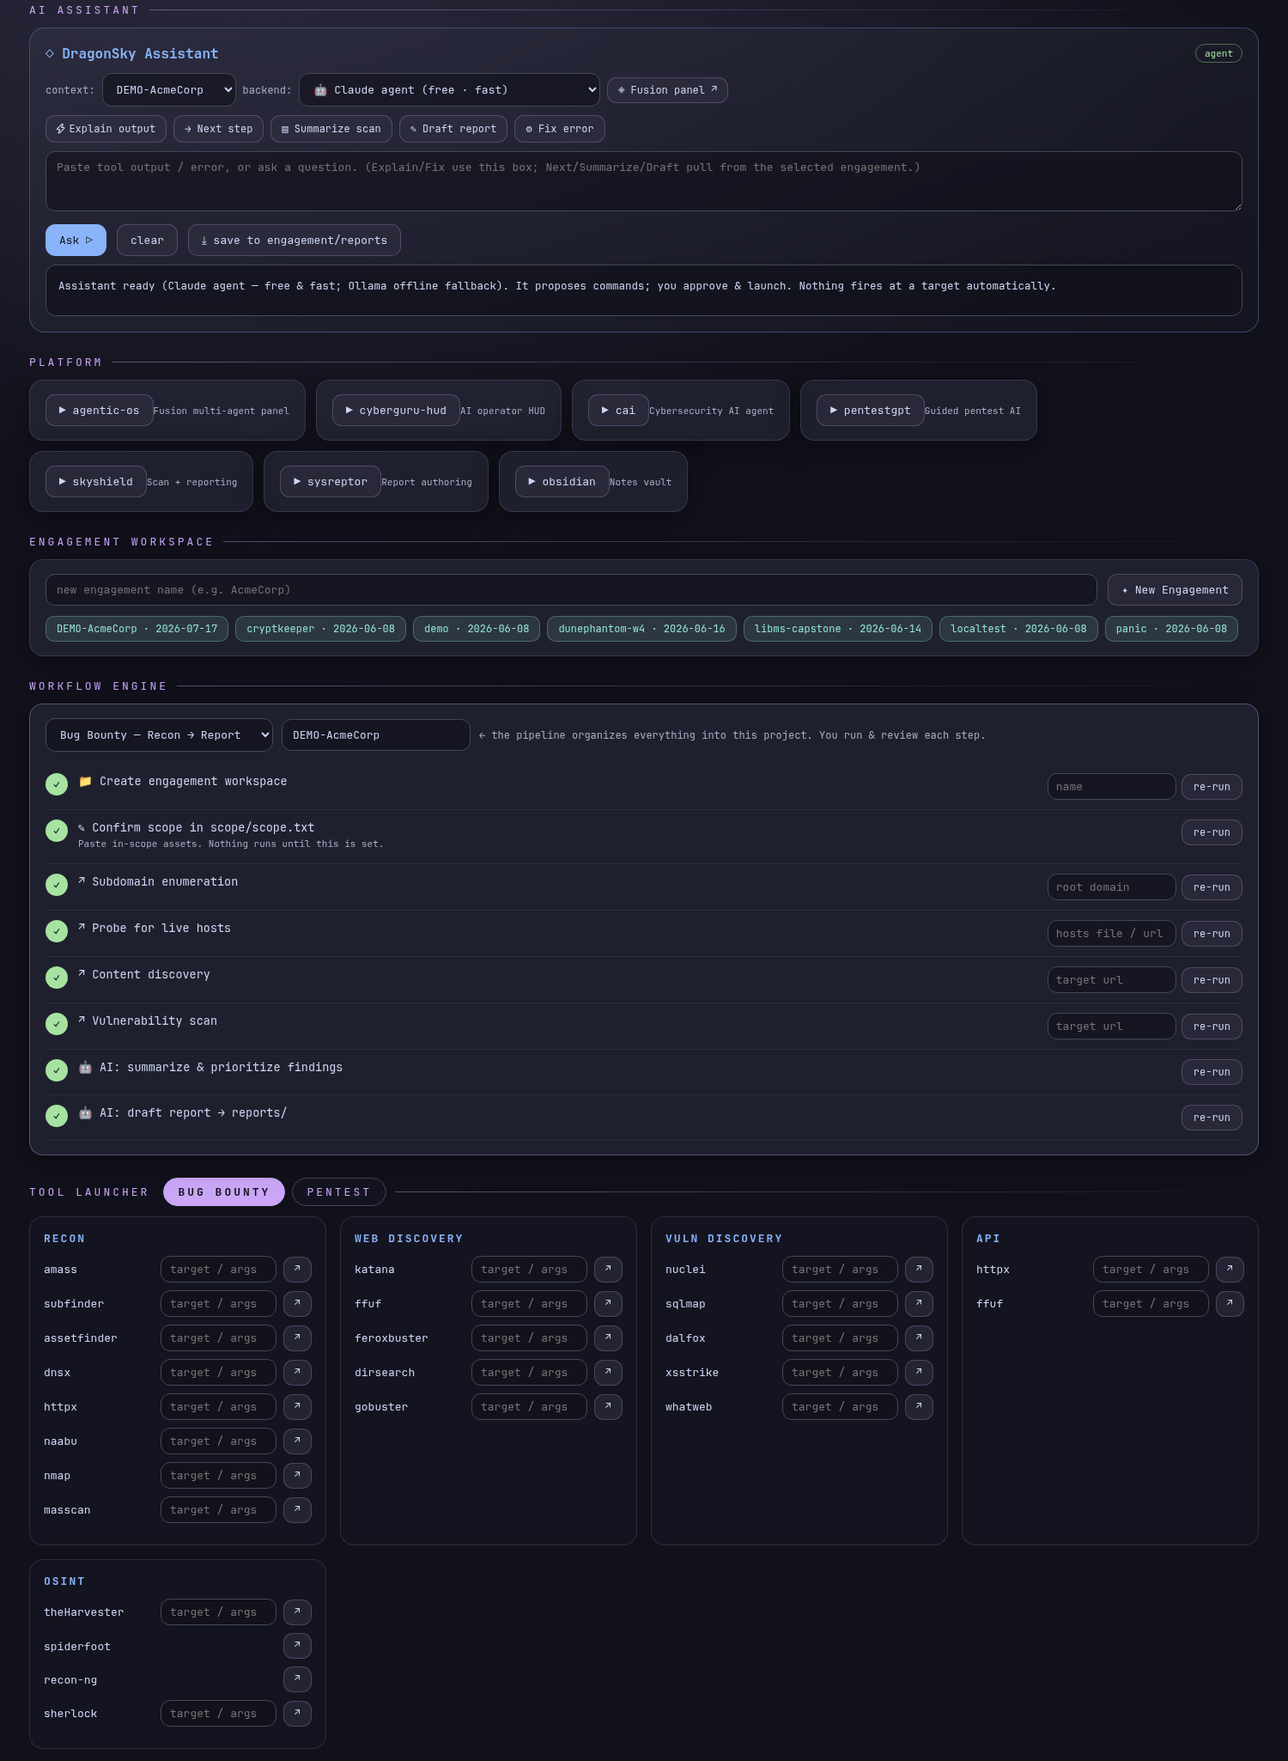Select the panic 2026-06-08 engagement chip
This screenshot has height=1761, width=1288.
pos(1171,629)
